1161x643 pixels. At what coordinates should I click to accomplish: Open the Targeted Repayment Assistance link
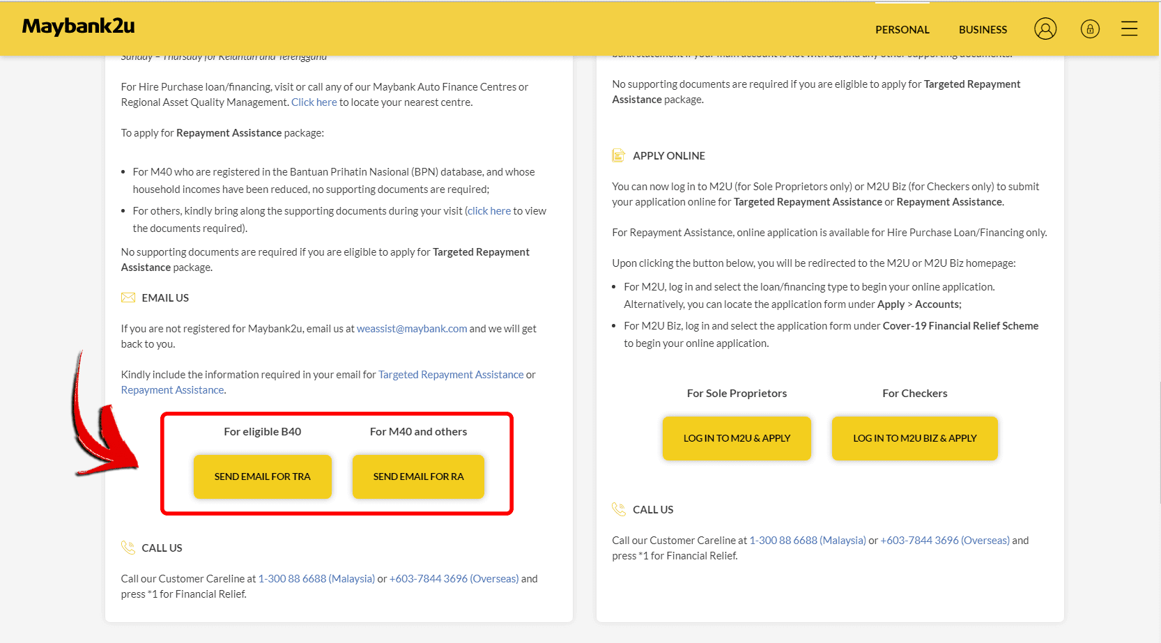[x=451, y=375]
